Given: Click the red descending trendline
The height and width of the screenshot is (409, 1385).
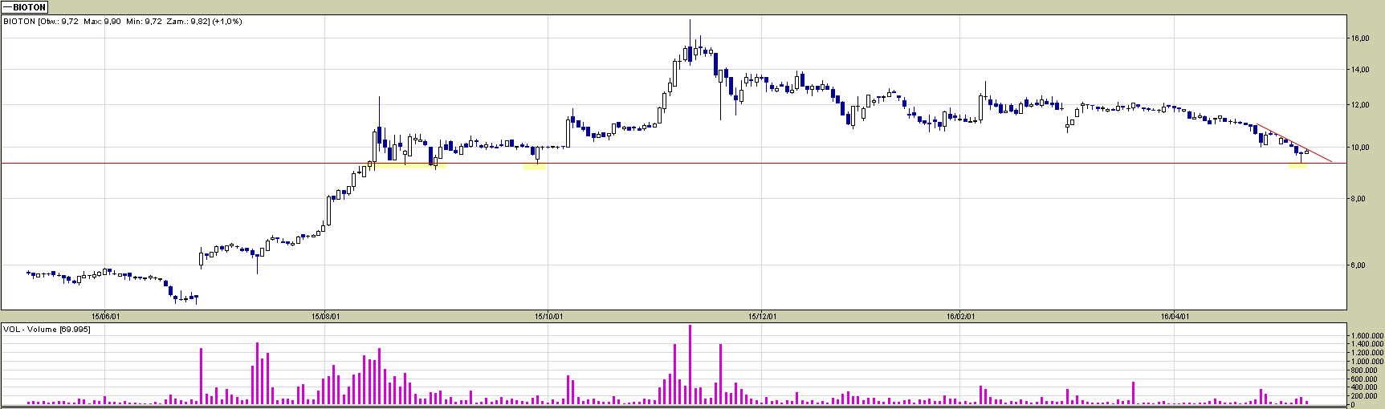Looking at the screenshot, I should coord(1294,144).
